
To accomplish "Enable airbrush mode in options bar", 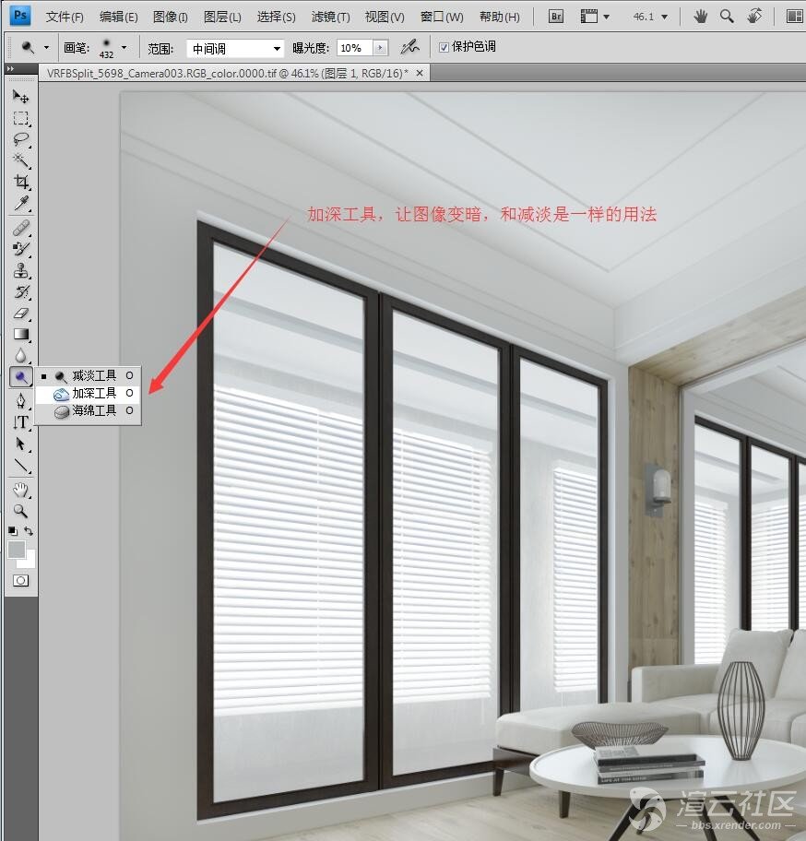I will (409, 48).
